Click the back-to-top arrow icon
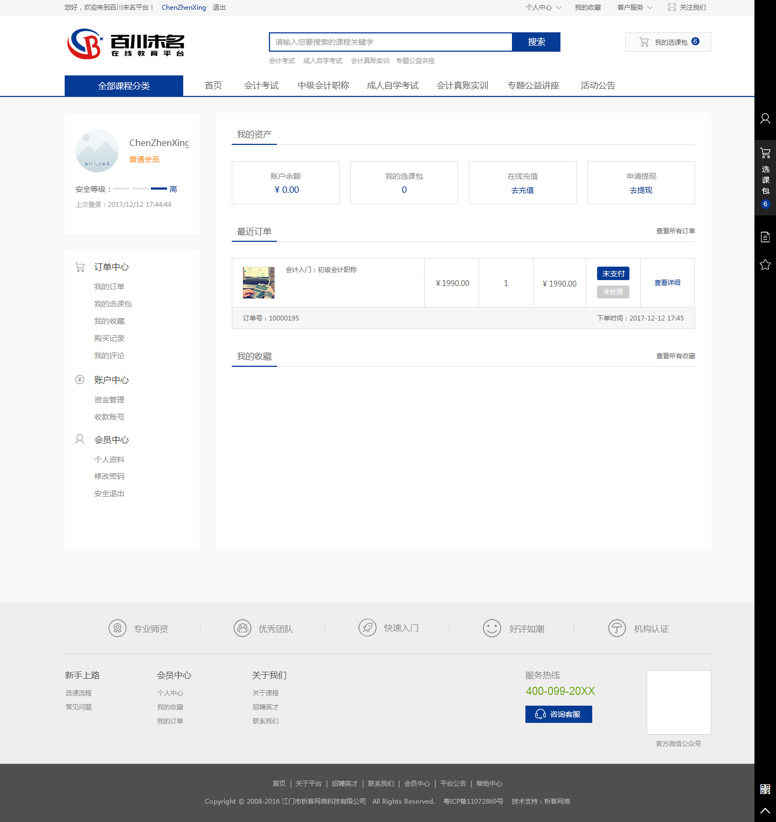The height and width of the screenshot is (822, 776). tap(765, 810)
